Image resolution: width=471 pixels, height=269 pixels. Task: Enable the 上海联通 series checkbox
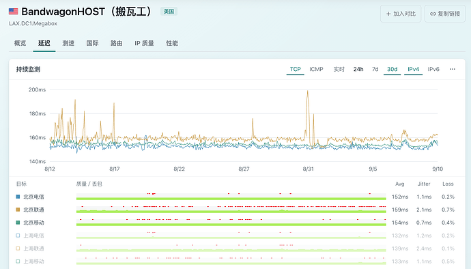(18, 249)
